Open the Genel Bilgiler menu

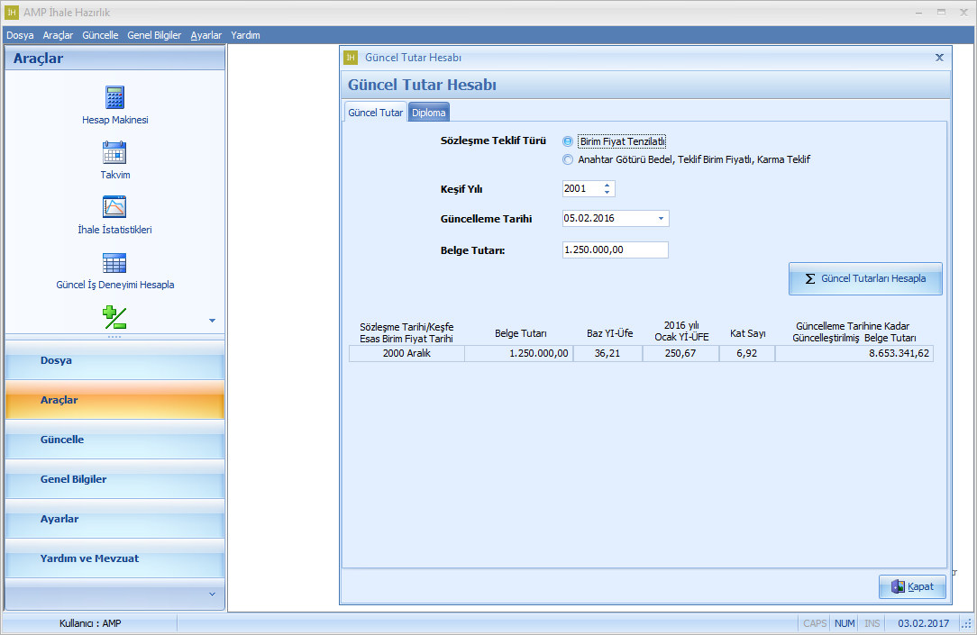point(154,35)
